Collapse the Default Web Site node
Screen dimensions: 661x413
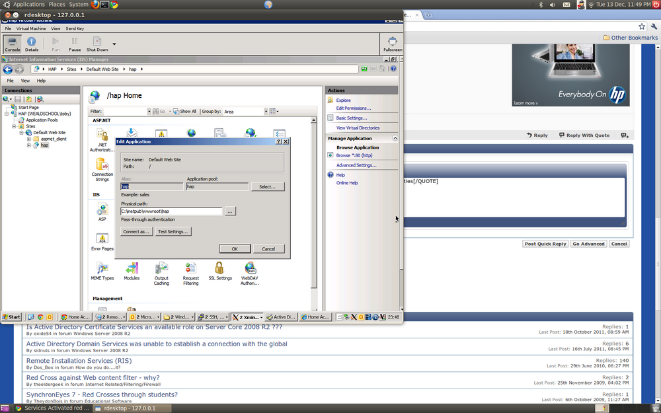pos(22,133)
